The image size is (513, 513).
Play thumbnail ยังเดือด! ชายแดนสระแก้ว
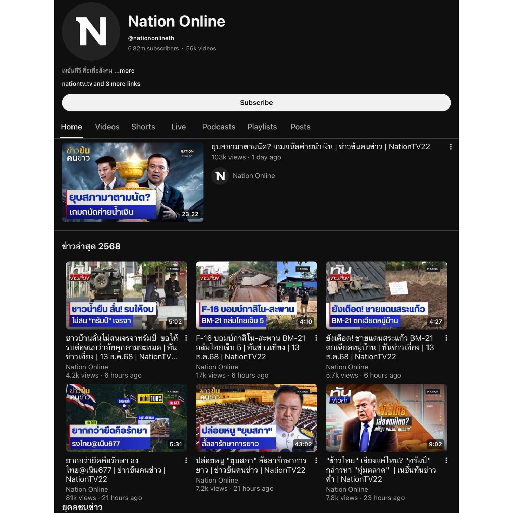[x=386, y=295]
